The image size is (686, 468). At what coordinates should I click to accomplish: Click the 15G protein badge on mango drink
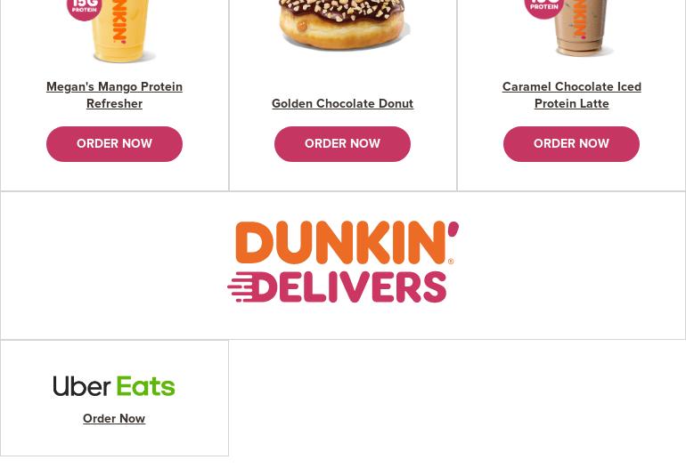pyautogui.click(x=85, y=7)
